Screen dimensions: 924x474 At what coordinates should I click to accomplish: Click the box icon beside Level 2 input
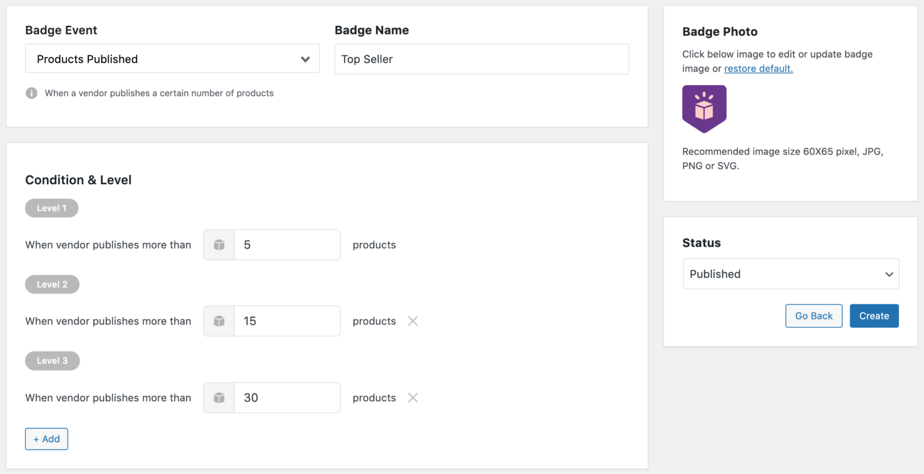click(218, 321)
